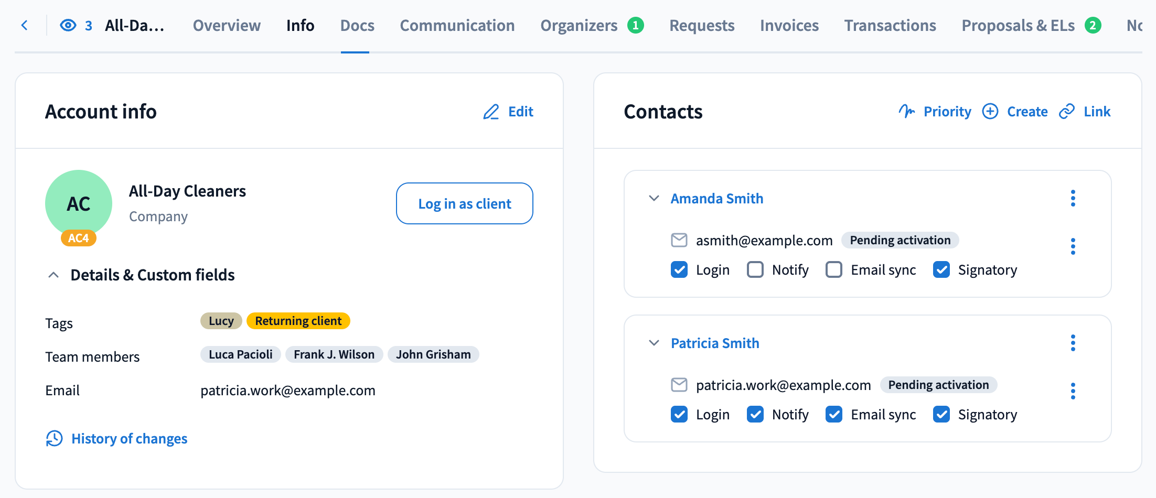Open Amanda Smith's three-dot menu

click(1073, 198)
